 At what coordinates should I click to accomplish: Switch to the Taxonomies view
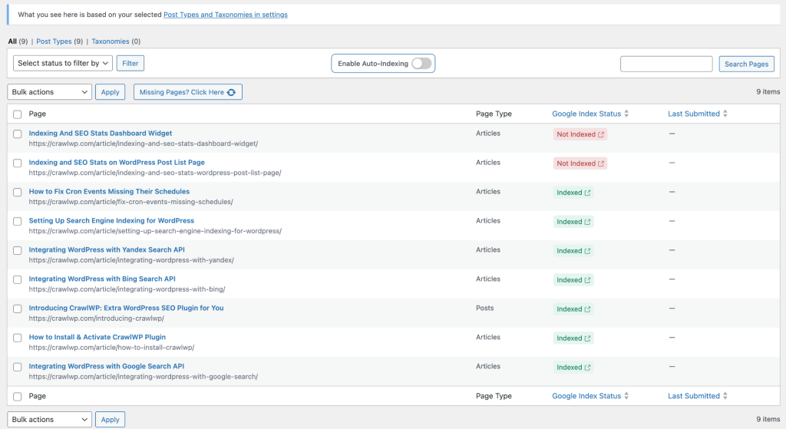tap(111, 41)
